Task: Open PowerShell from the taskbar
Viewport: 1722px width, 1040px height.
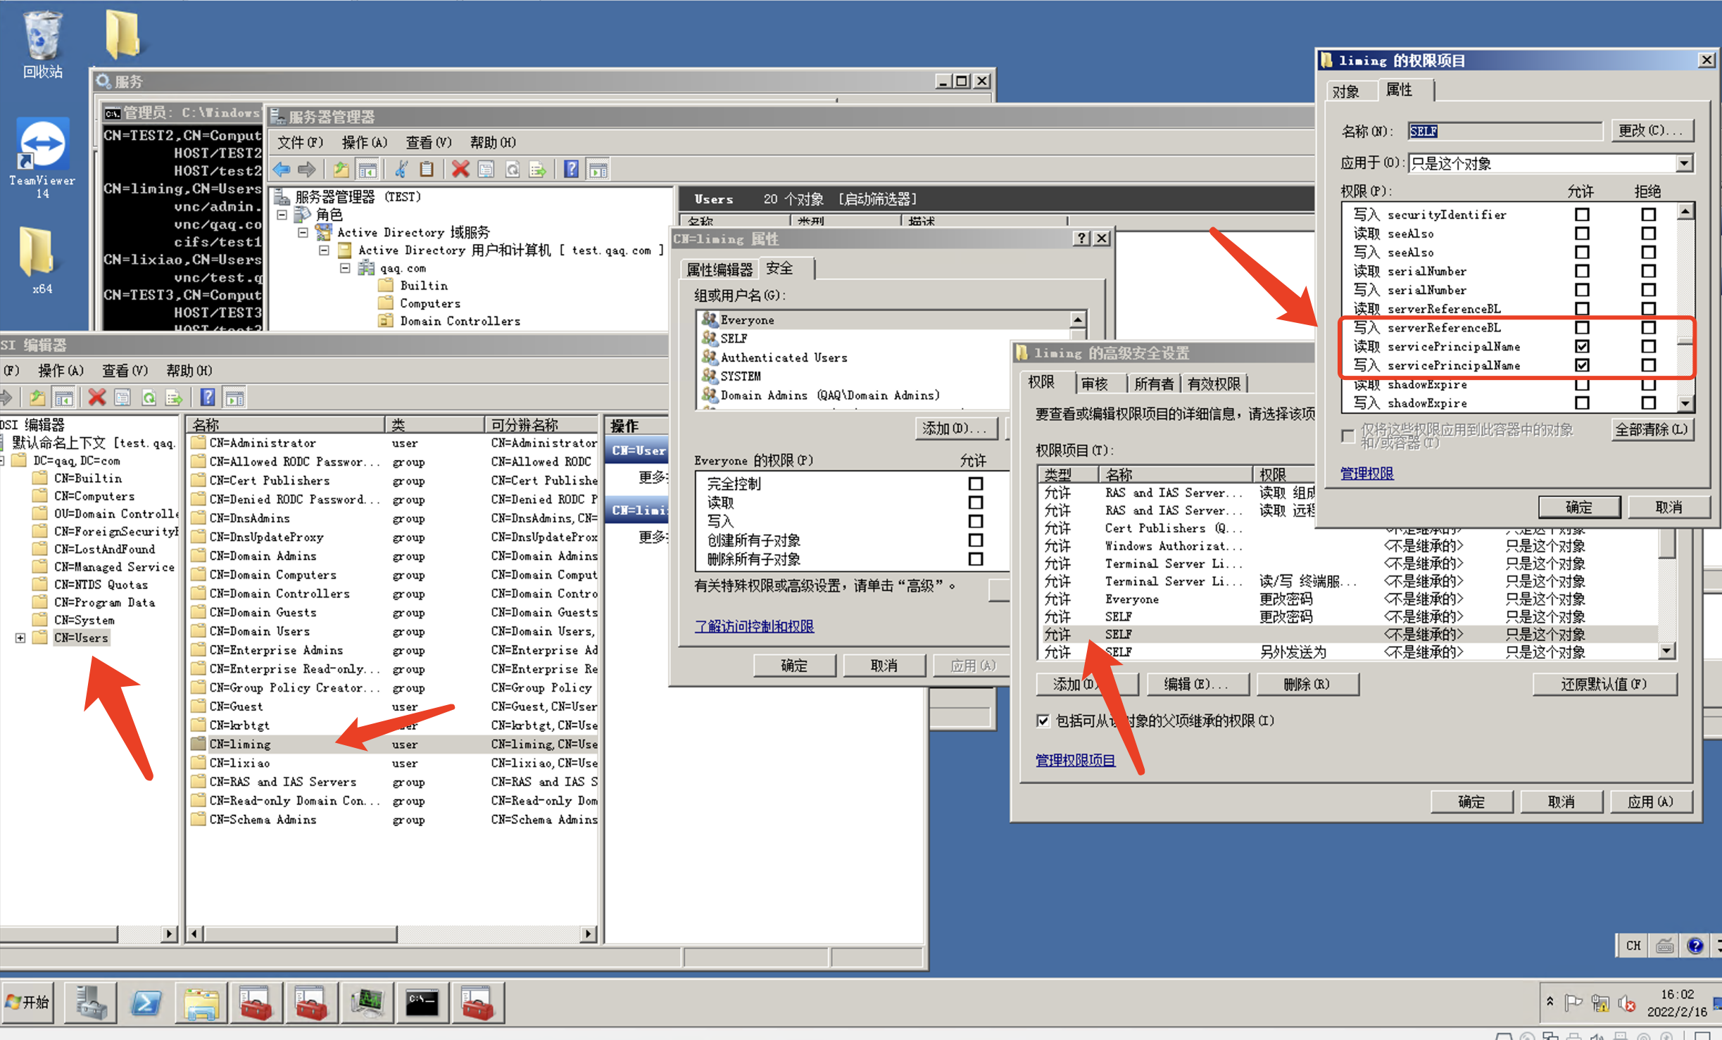Action: 146,1003
